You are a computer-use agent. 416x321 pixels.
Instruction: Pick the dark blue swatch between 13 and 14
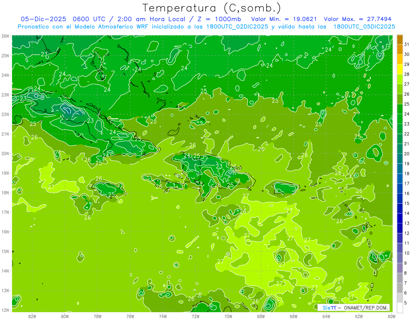pyautogui.click(x=400, y=218)
